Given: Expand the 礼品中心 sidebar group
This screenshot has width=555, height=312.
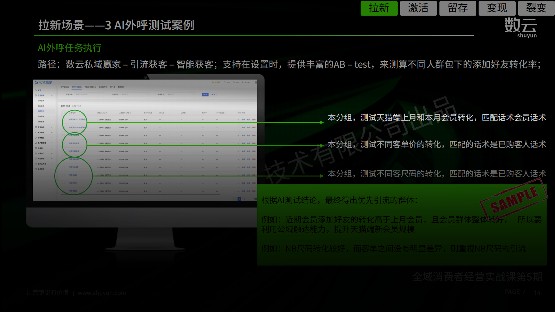Looking at the screenshot, I should pyautogui.click(x=52, y=154).
